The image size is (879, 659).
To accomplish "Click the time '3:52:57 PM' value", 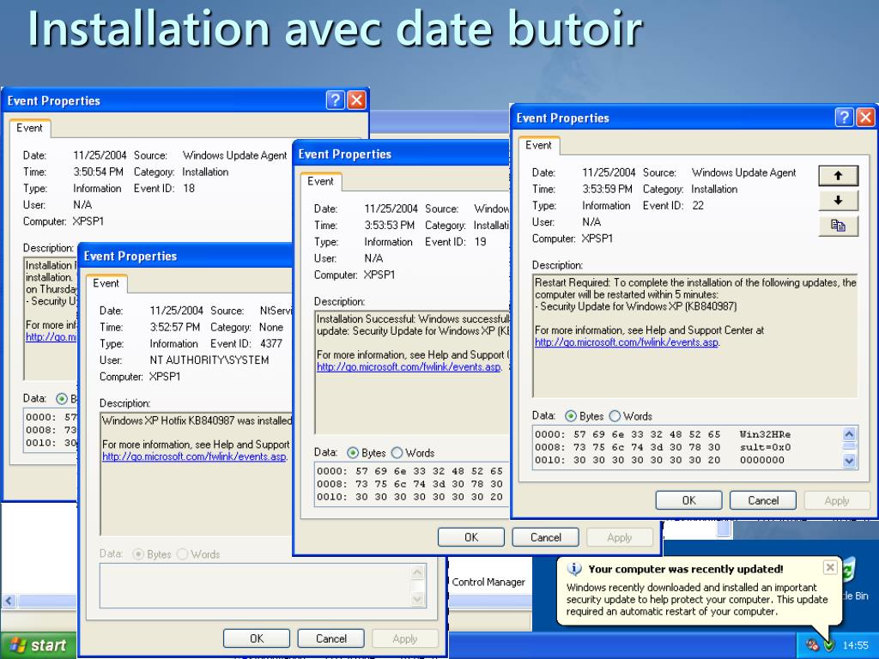I will click(175, 327).
